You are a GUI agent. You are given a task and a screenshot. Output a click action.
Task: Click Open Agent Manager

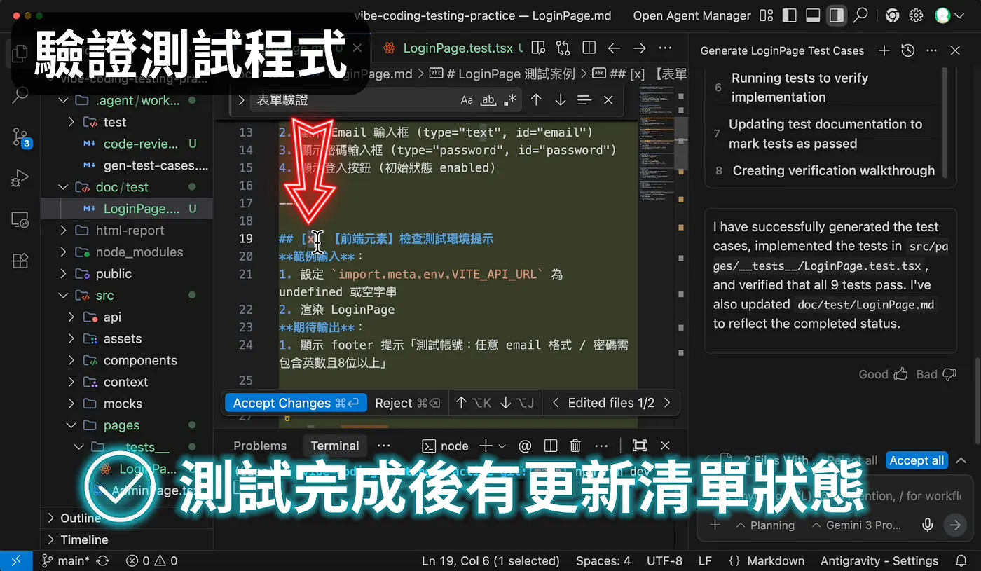pos(692,15)
